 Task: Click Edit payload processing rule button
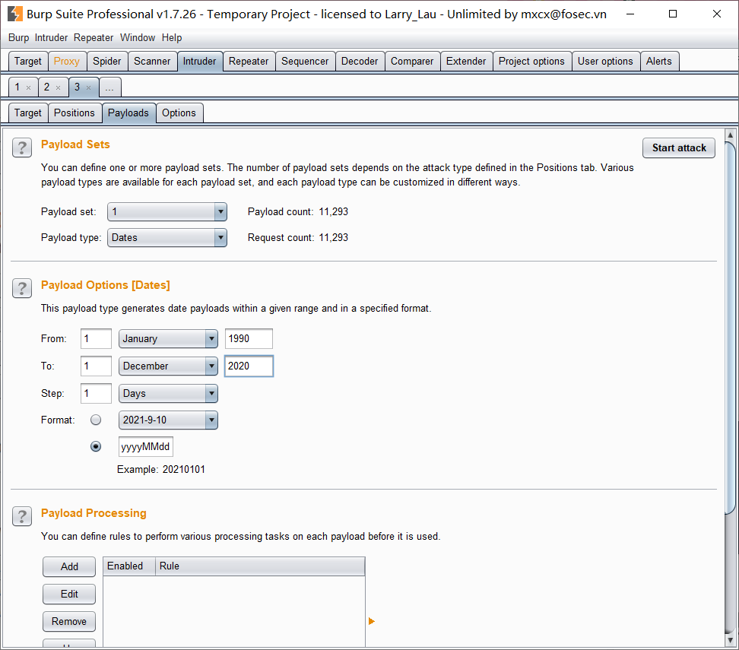pyautogui.click(x=69, y=594)
